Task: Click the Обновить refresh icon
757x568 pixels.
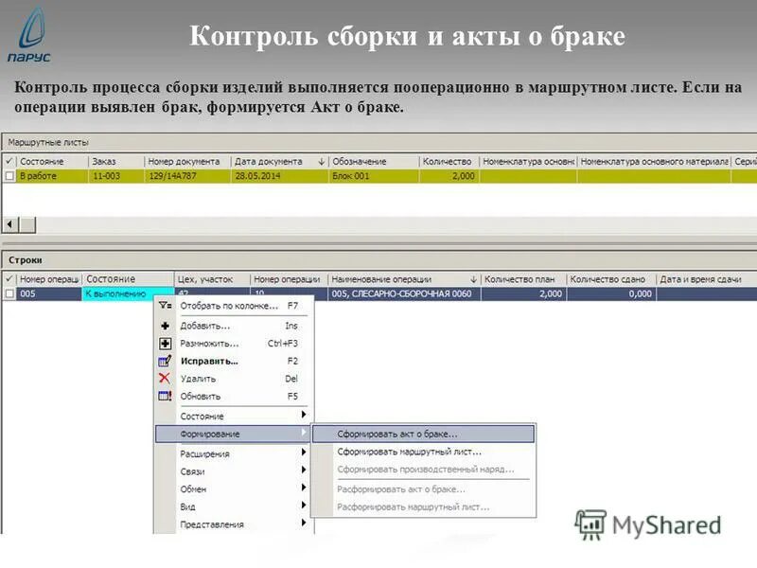Action: click(x=163, y=395)
